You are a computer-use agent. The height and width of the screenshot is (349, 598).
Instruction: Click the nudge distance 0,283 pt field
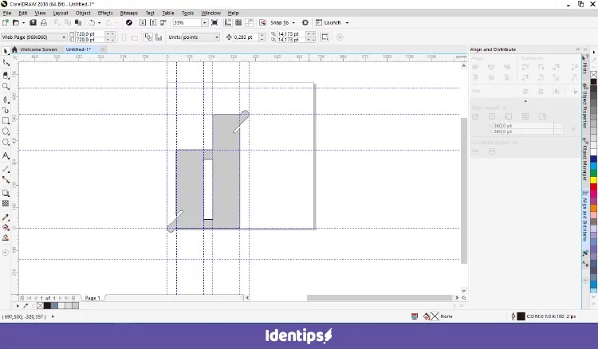coord(242,37)
